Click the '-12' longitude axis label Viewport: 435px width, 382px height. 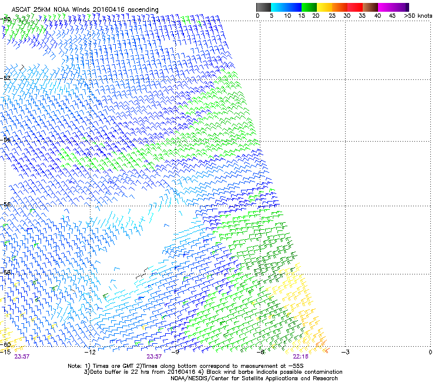(90, 352)
